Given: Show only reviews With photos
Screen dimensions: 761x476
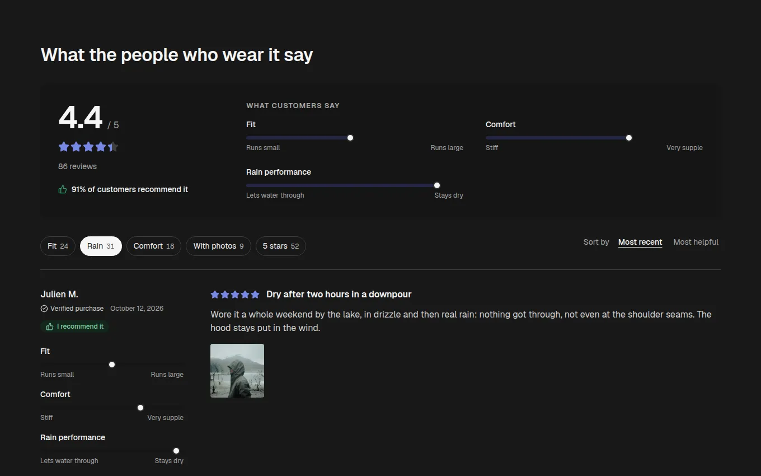Looking at the screenshot, I should [218, 246].
